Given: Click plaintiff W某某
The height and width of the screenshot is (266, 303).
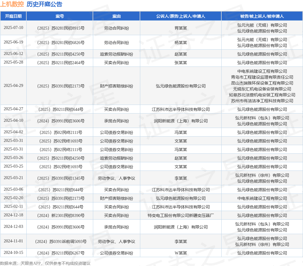Looking at the screenshot, I should (x=181, y=253).
